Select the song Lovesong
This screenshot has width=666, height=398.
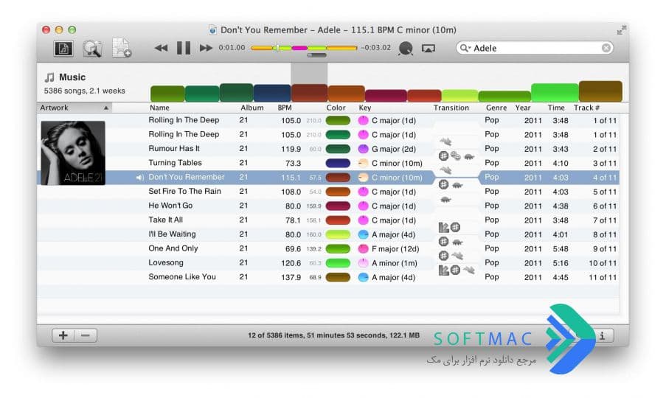pos(166,262)
